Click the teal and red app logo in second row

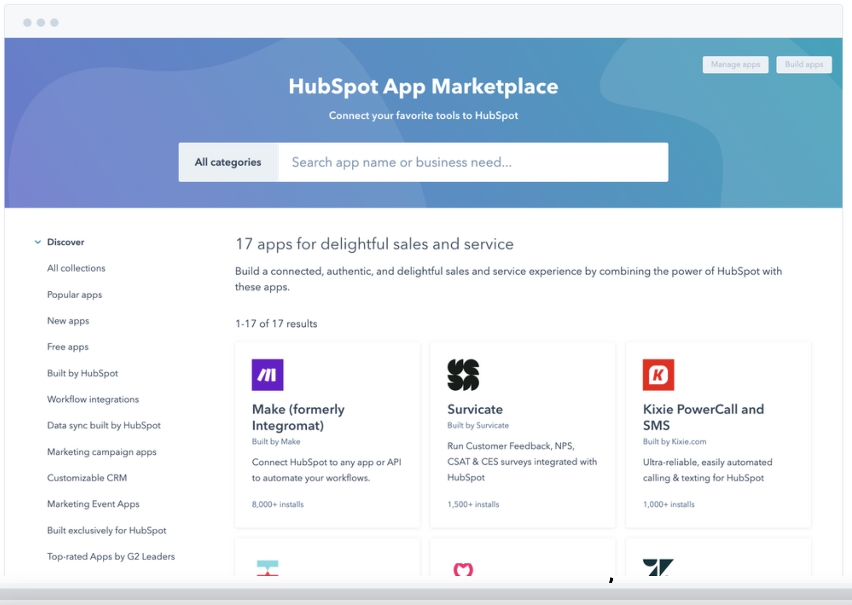tap(267, 568)
